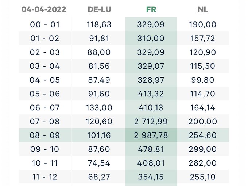Click the DE-LU price 133,00
Screen dimensions: 248x186
point(99,108)
